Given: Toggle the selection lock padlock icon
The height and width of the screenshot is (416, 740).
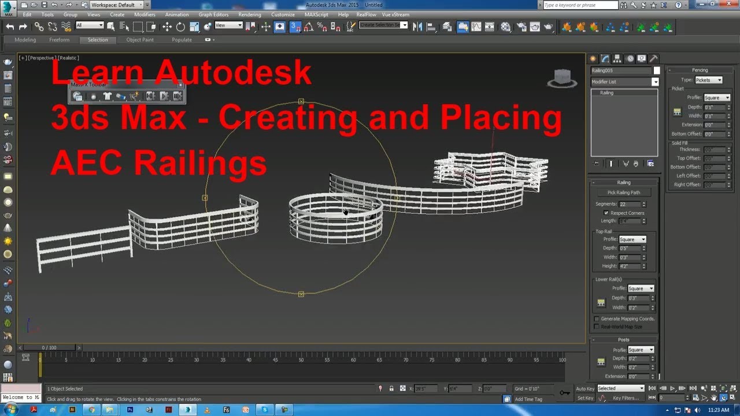Looking at the screenshot, I should [391, 389].
